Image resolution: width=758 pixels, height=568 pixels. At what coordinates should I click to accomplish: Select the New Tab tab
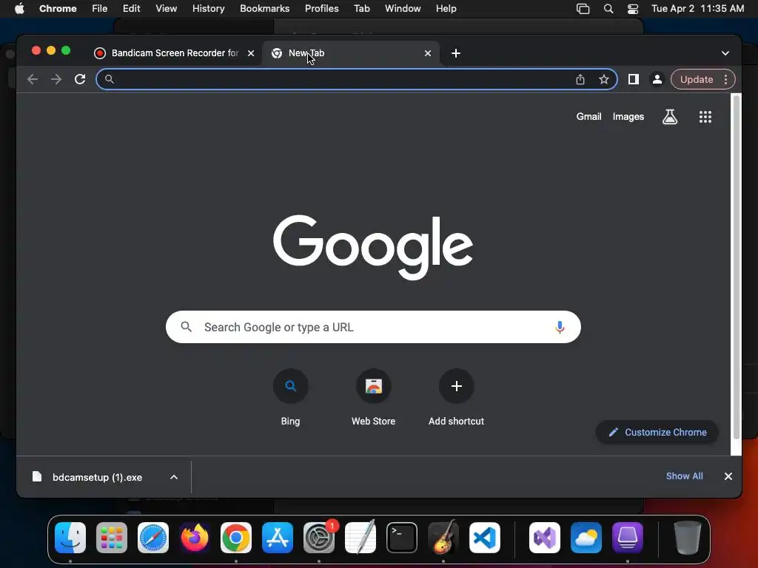(350, 53)
